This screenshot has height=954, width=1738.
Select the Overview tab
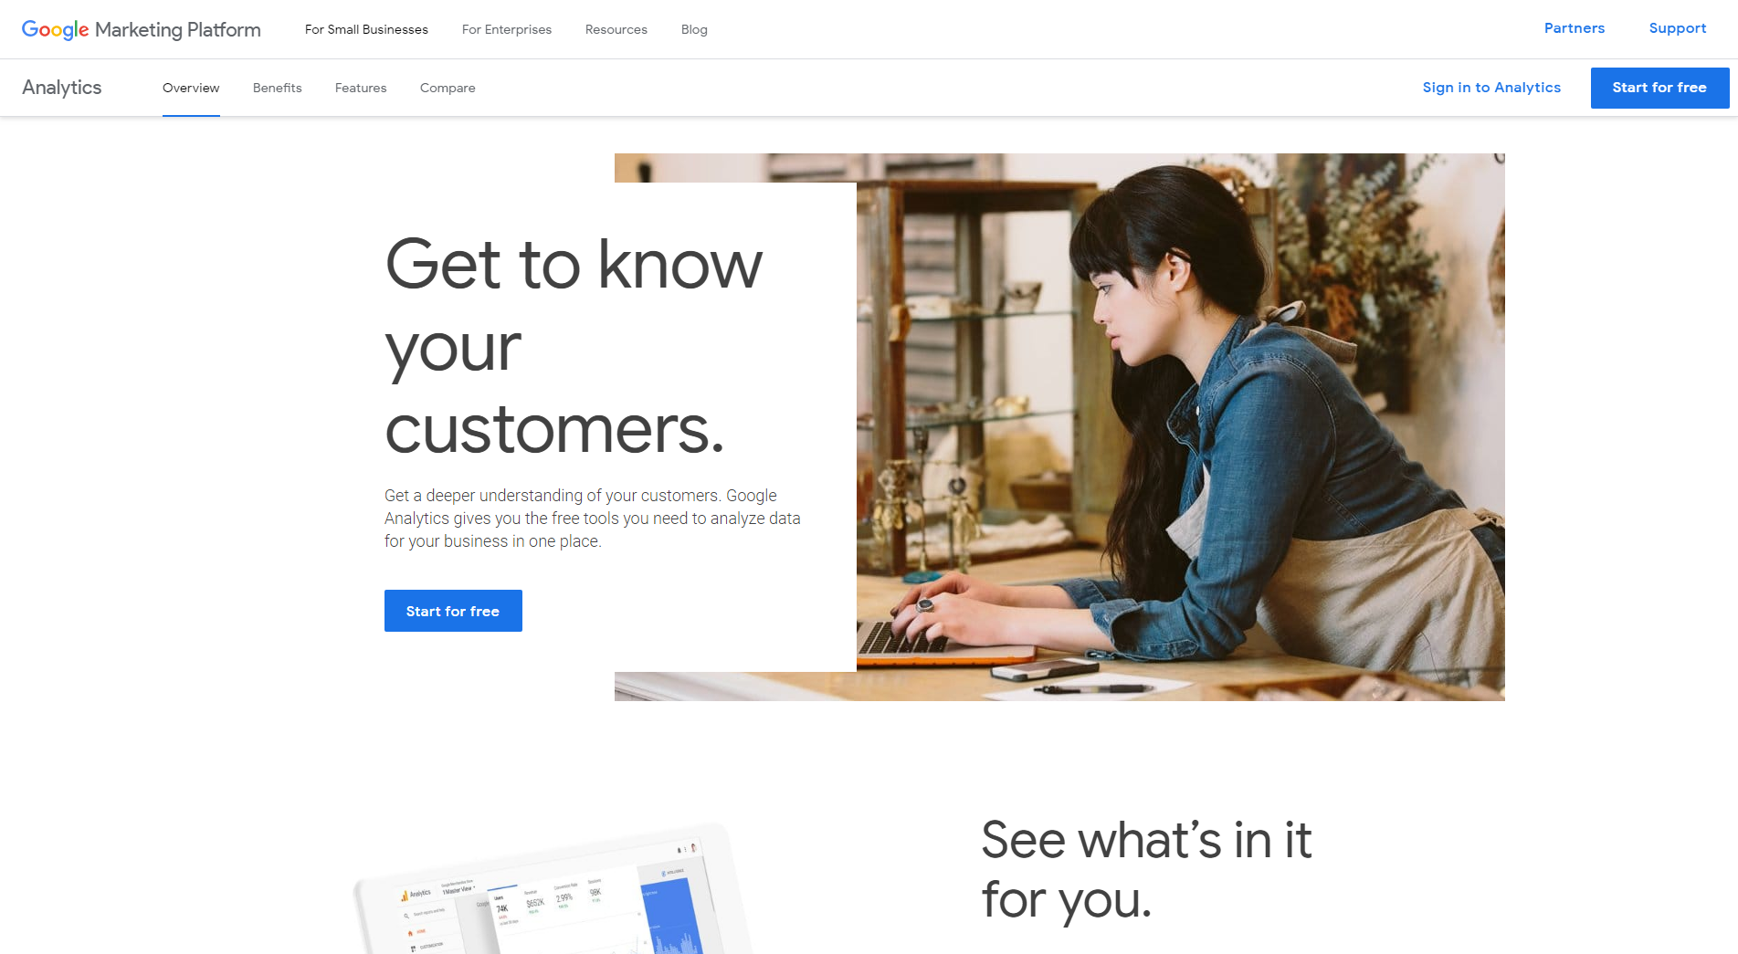pos(191,88)
